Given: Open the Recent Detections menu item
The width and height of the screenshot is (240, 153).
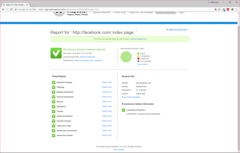Looking at the screenshot, I should tap(166, 12).
